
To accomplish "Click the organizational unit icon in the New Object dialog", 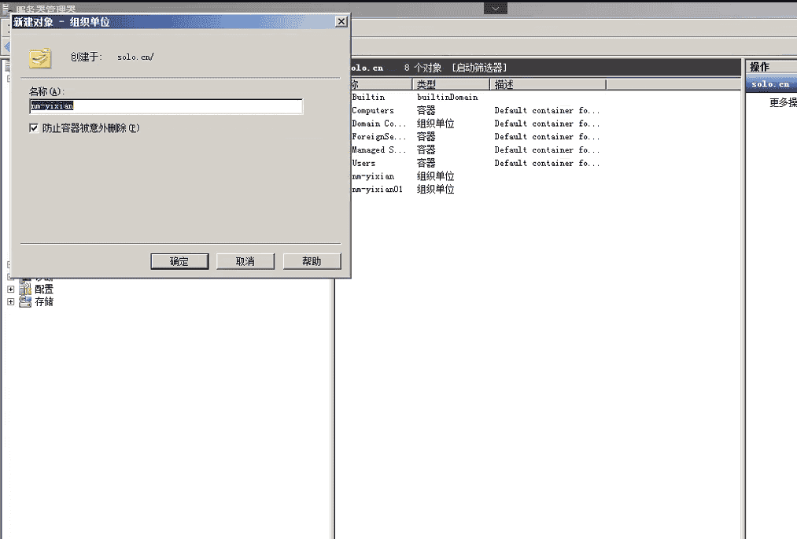I will click(39, 57).
